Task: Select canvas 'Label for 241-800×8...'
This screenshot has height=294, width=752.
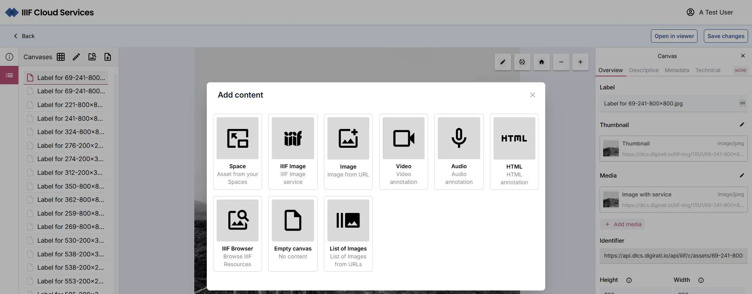Action: click(66, 118)
